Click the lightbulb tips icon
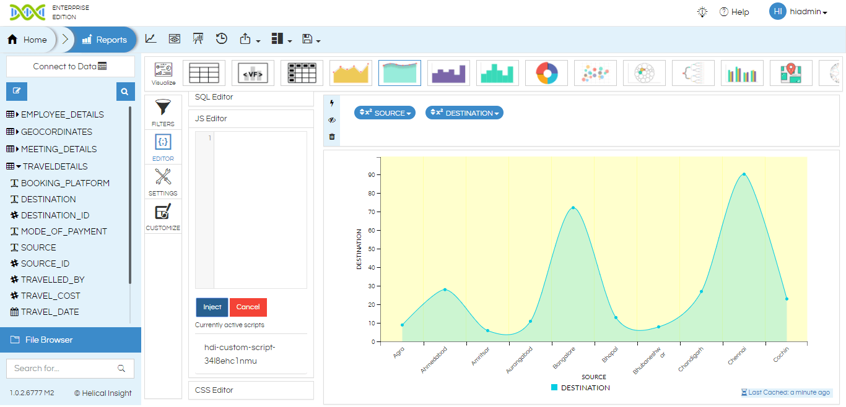 (702, 12)
